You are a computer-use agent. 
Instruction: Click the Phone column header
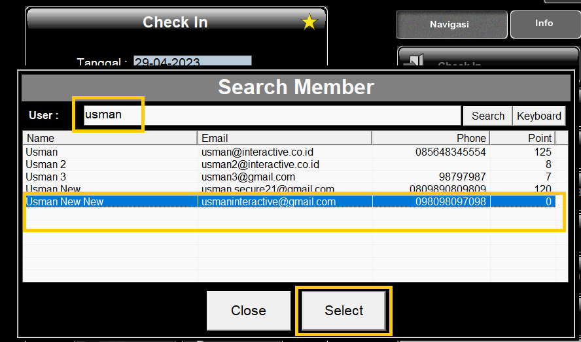pyautogui.click(x=431, y=138)
